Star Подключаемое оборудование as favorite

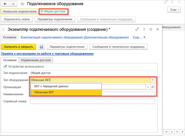tap(23, 4)
